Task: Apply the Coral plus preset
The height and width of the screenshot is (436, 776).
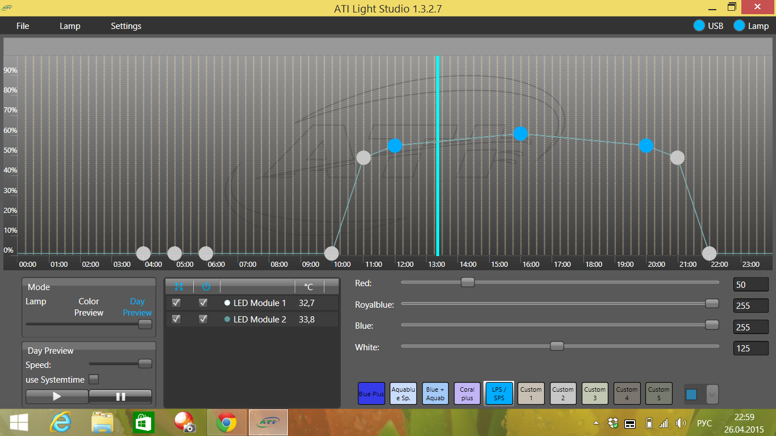Action: pos(467,393)
